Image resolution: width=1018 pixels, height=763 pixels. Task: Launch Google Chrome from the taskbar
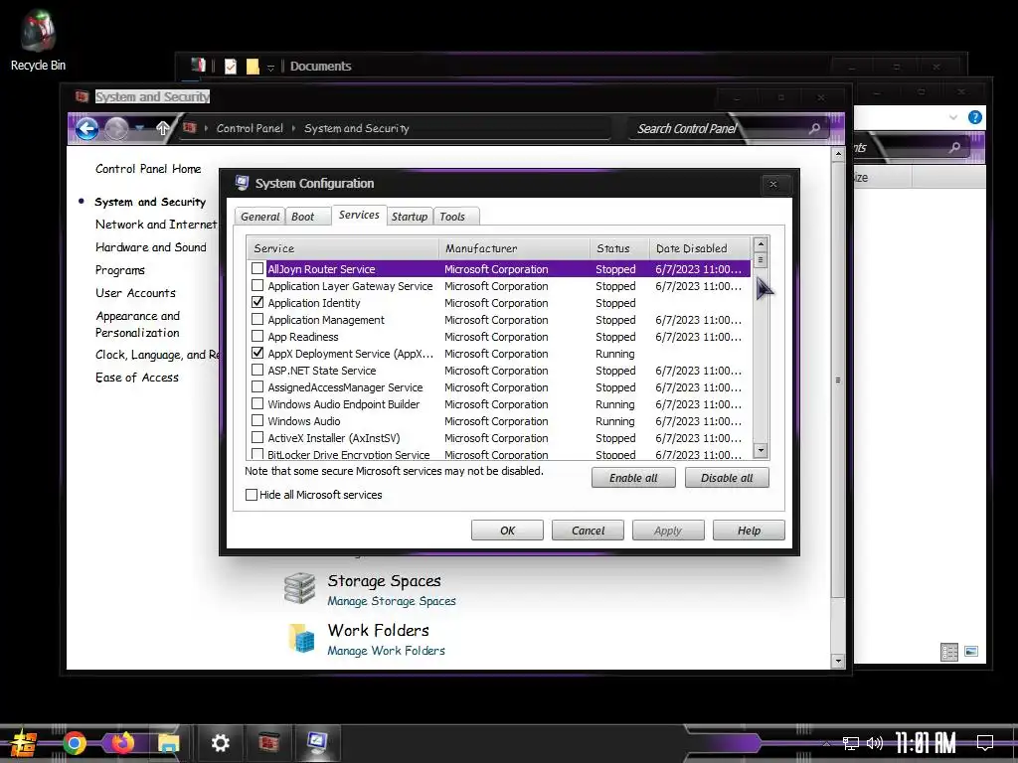(x=75, y=743)
